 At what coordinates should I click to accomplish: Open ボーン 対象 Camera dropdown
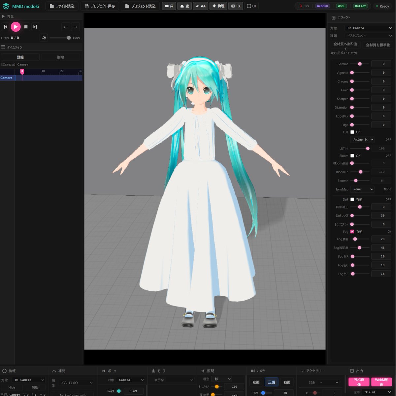(131, 380)
